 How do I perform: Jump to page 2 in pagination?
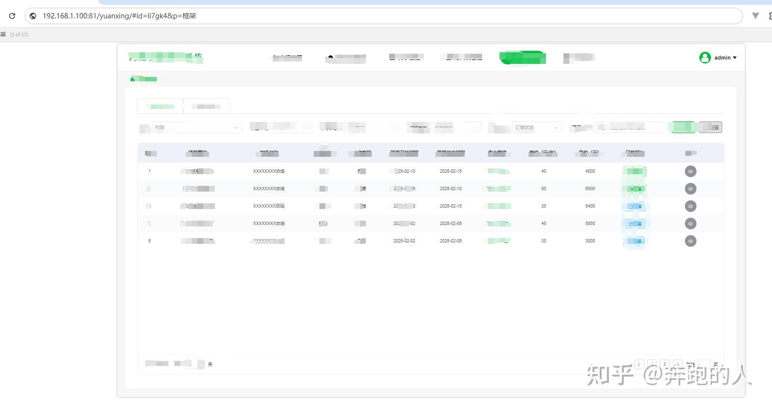[x=665, y=364]
